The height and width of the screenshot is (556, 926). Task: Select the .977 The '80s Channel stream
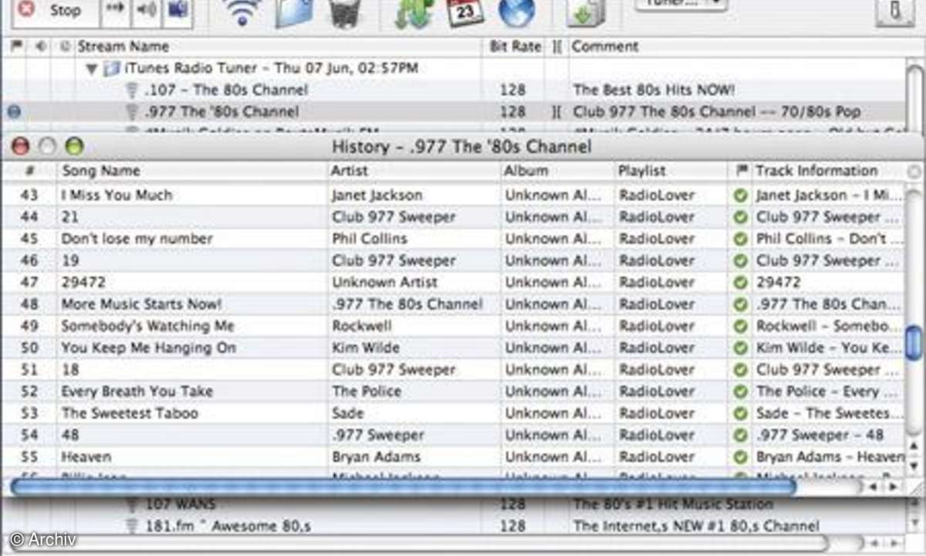(x=463, y=111)
